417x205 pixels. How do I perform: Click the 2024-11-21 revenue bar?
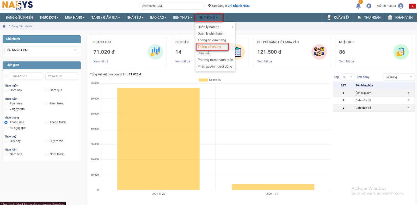[x=273, y=187]
